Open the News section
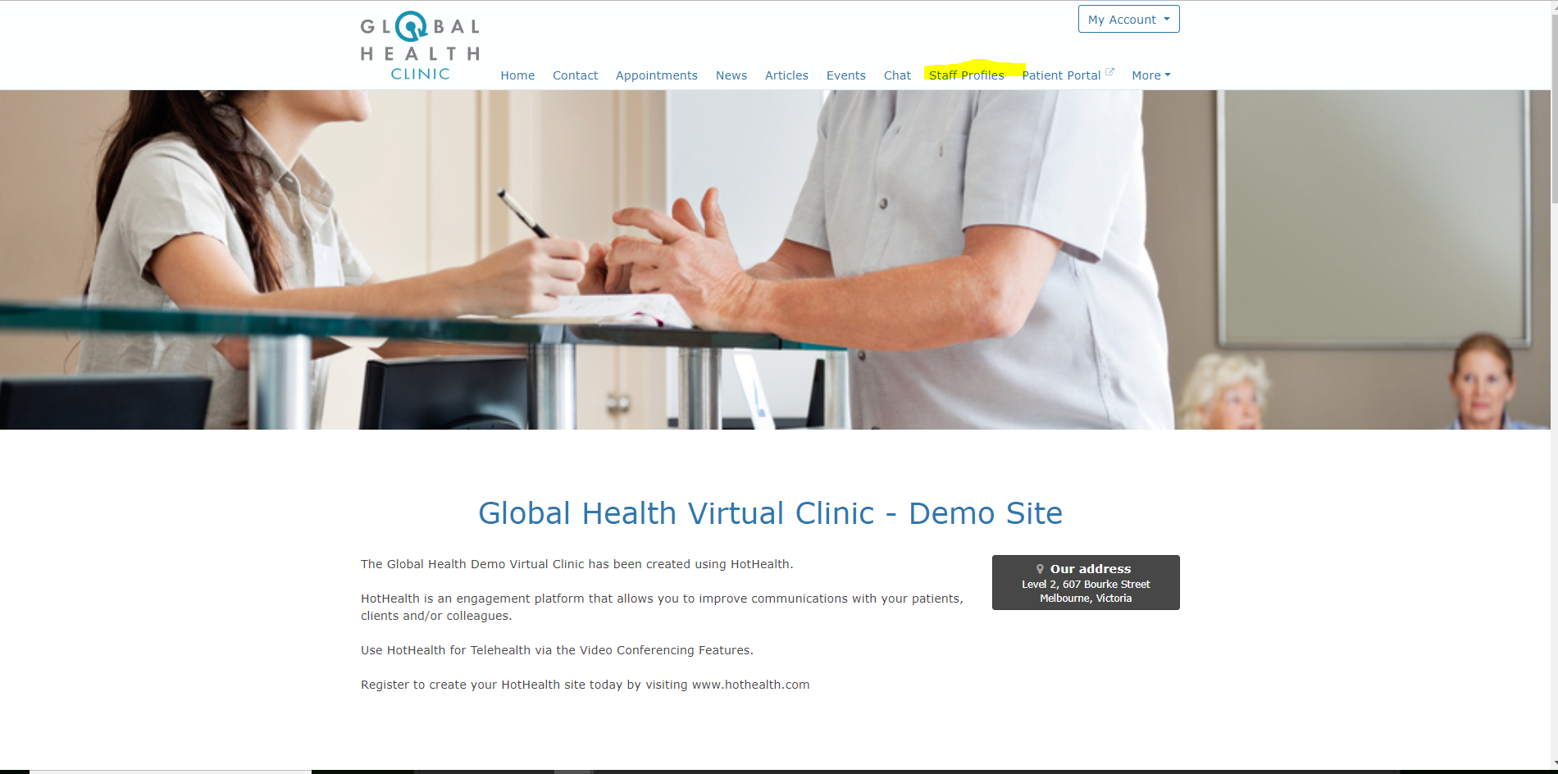Screen dimensions: 1558x774 (x=731, y=75)
